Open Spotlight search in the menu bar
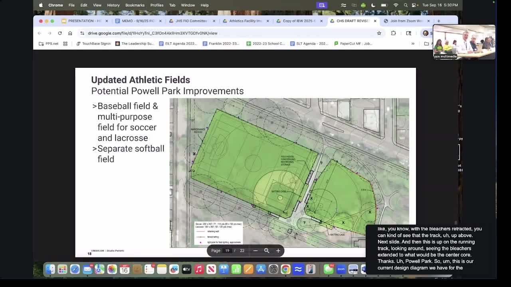This screenshot has height=287, width=511. [406, 5]
